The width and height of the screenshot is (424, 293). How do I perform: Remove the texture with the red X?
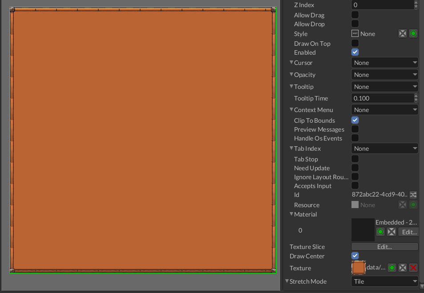coord(413,268)
